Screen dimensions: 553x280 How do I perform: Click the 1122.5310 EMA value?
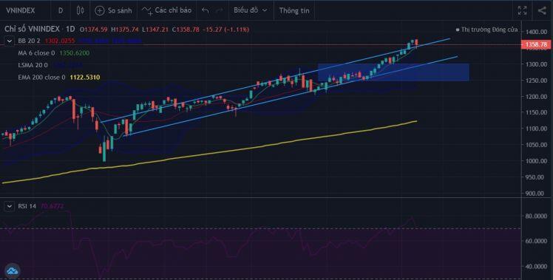pos(85,78)
